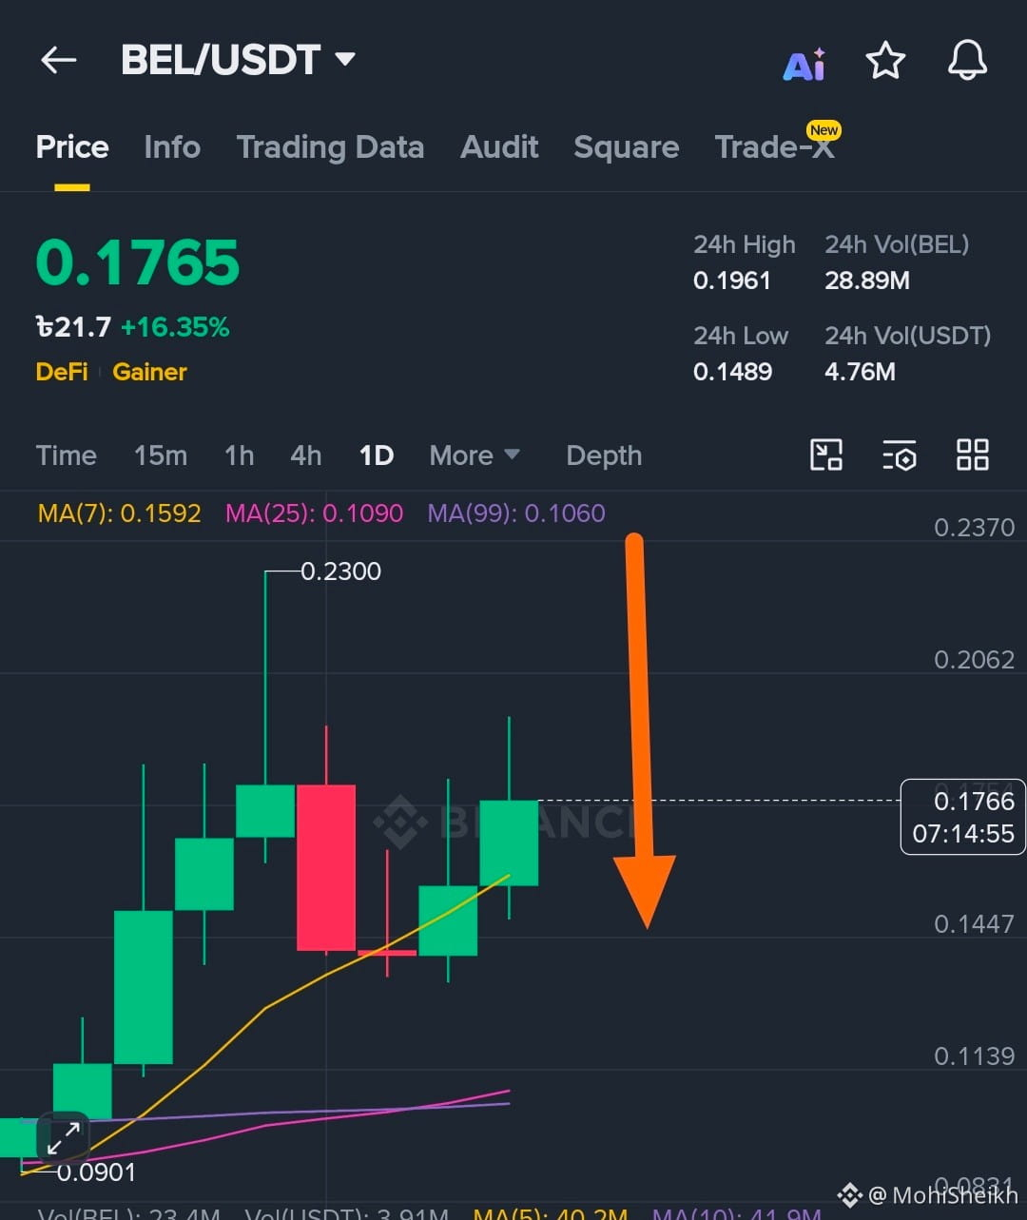The height and width of the screenshot is (1220, 1027).
Task: Select the Price tab
Action: [x=72, y=147]
